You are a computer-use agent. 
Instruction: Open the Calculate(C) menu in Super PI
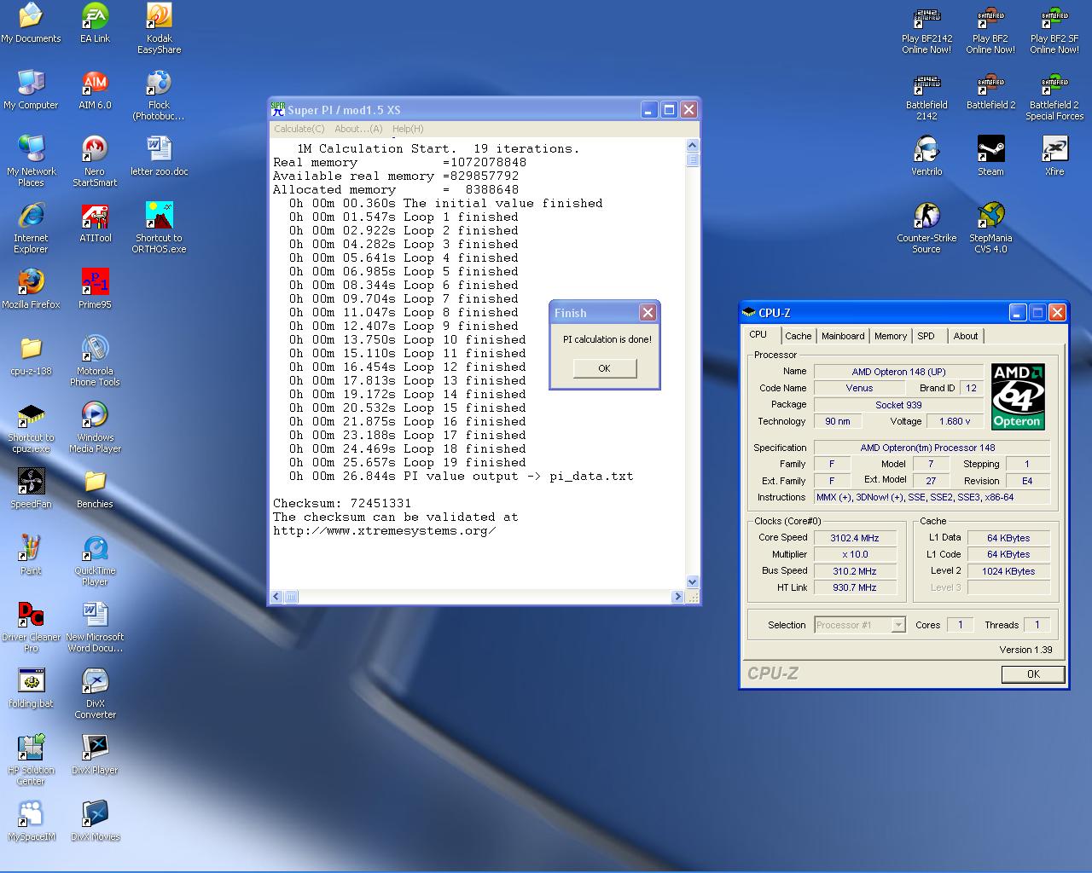click(x=299, y=129)
